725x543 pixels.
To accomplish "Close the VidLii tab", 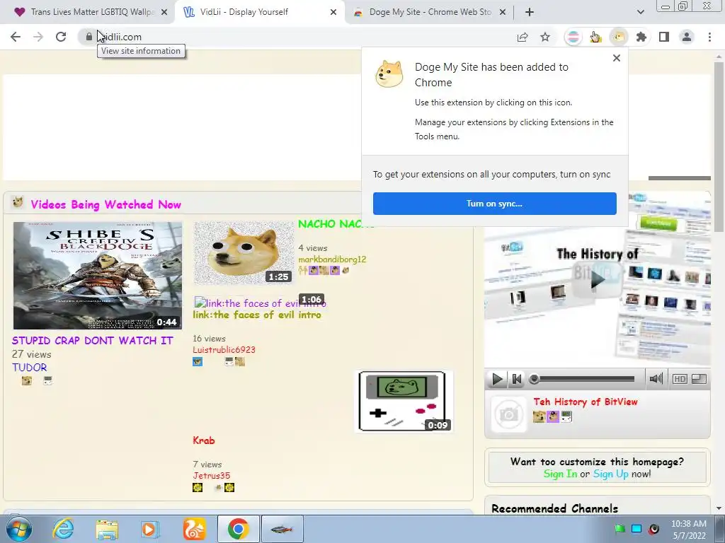I will [x=333, y=13].
